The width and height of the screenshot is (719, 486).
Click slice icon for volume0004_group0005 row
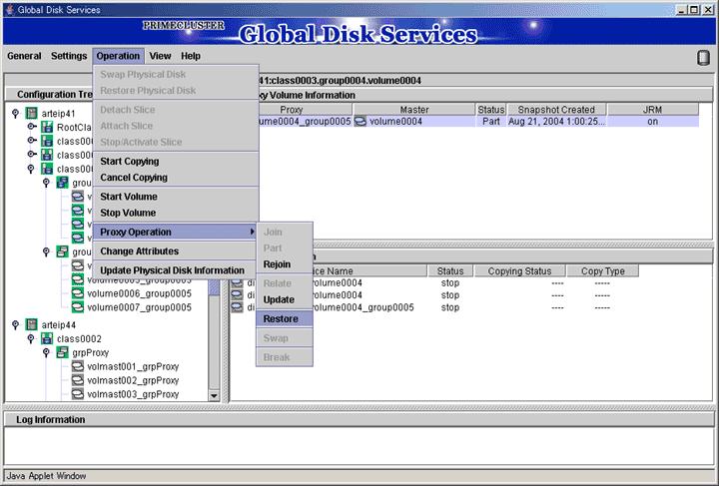(x=237, y=307)
